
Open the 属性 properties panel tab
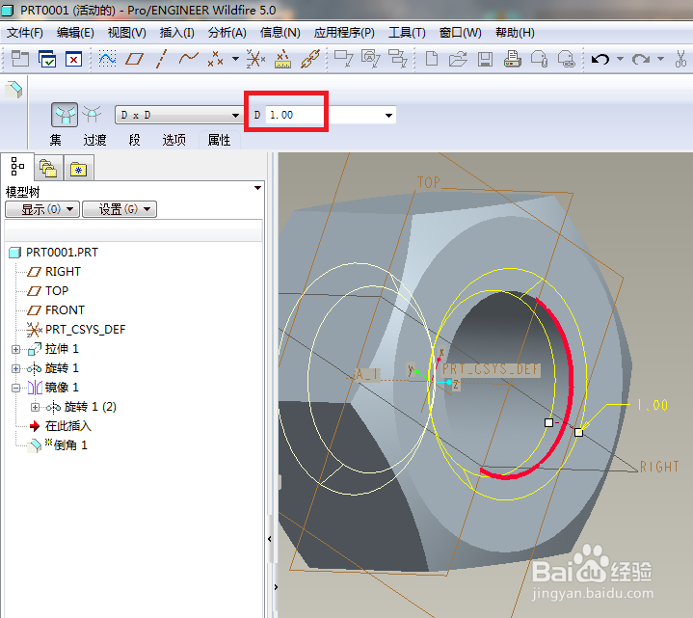(x=219, y=140)
